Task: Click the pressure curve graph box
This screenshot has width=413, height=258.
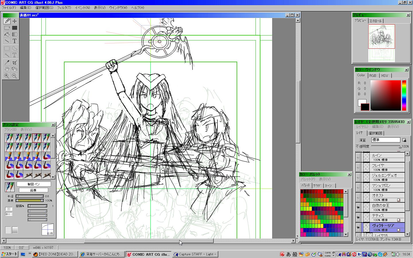Action: point(48,229)
